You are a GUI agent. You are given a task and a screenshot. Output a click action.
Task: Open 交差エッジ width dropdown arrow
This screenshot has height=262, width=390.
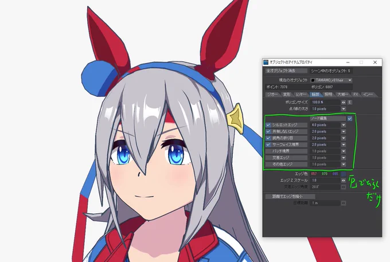[344, 158]
